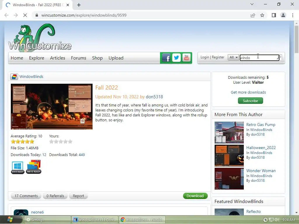
Task: Go forward in browser history
Action: click(x=16, y=15)
